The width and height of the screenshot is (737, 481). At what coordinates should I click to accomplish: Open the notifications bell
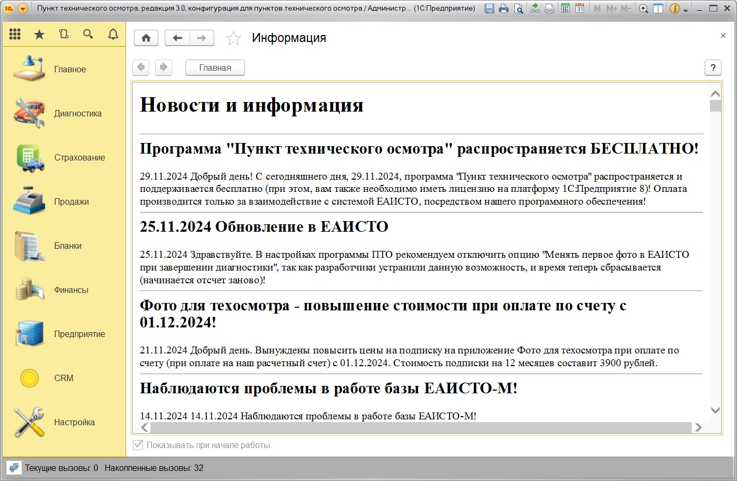112,34
